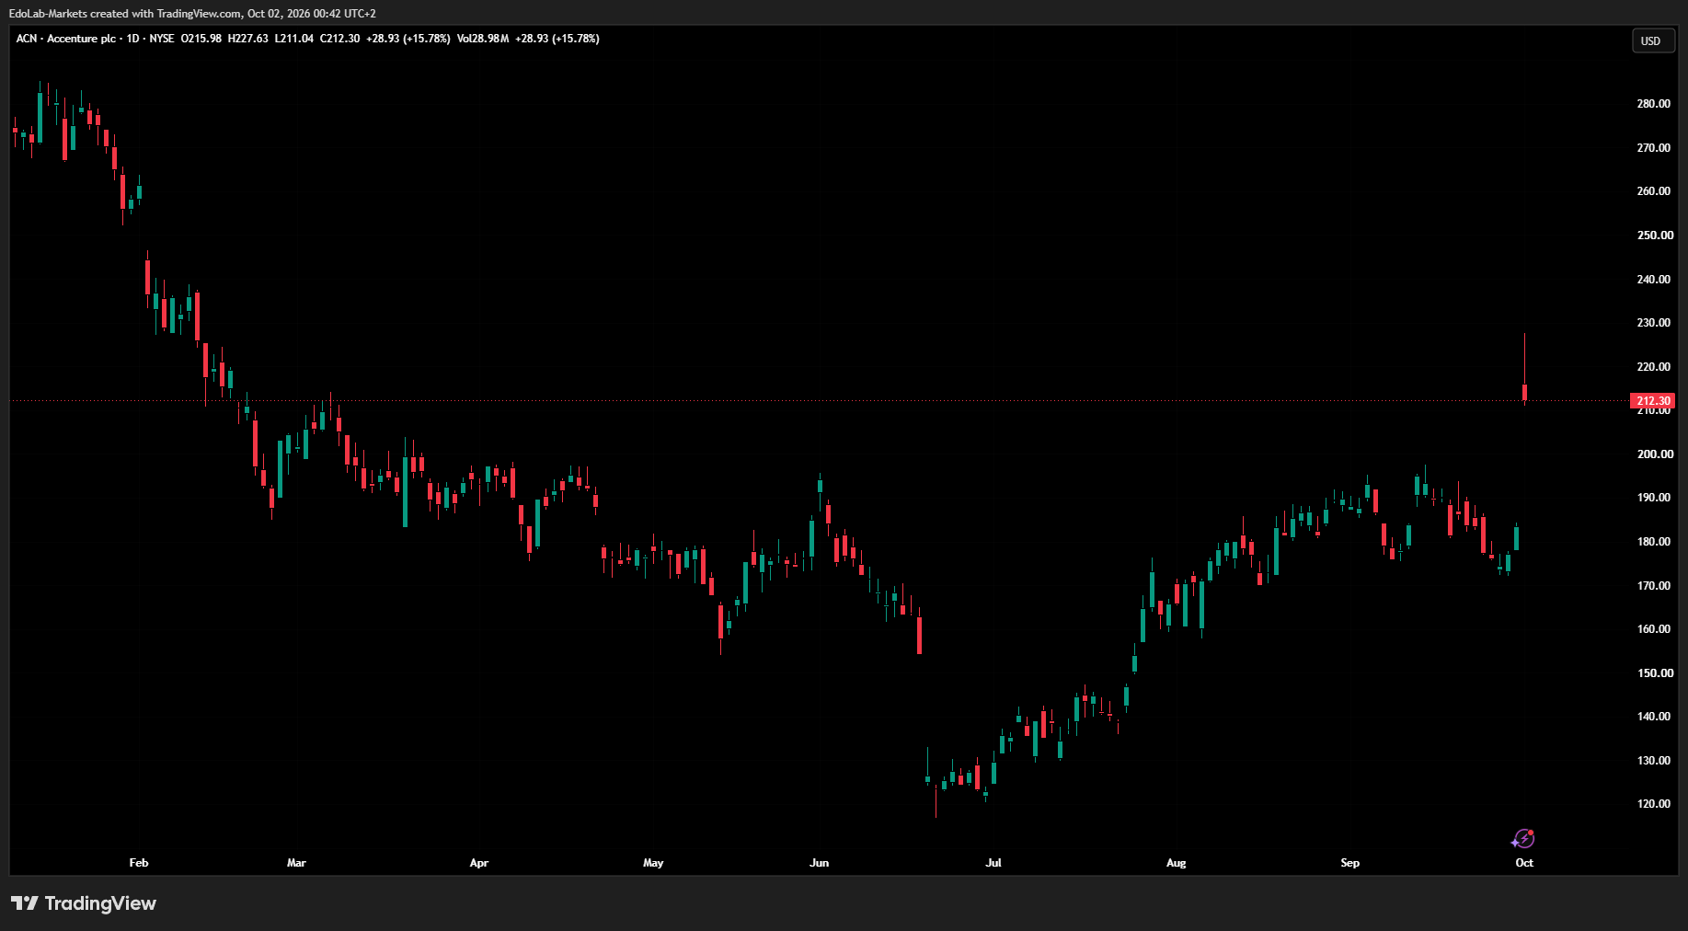Click the Sep label on time axis
The height and width of the screenshot is (931, 1688).
[1349, 863]
